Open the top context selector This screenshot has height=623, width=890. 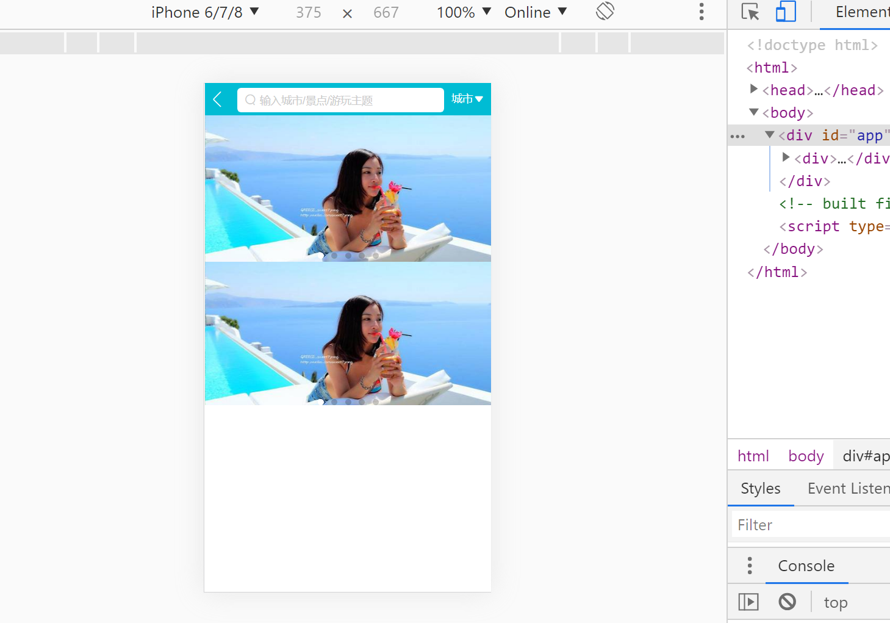(x=836, y=603)
